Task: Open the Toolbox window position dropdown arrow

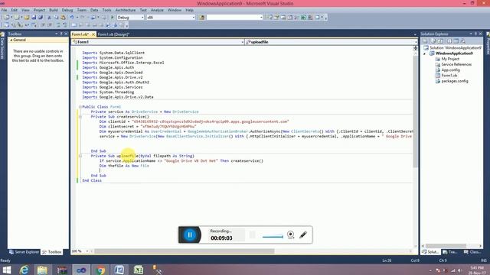Action: pyautogui.click(x=56, y=34)
